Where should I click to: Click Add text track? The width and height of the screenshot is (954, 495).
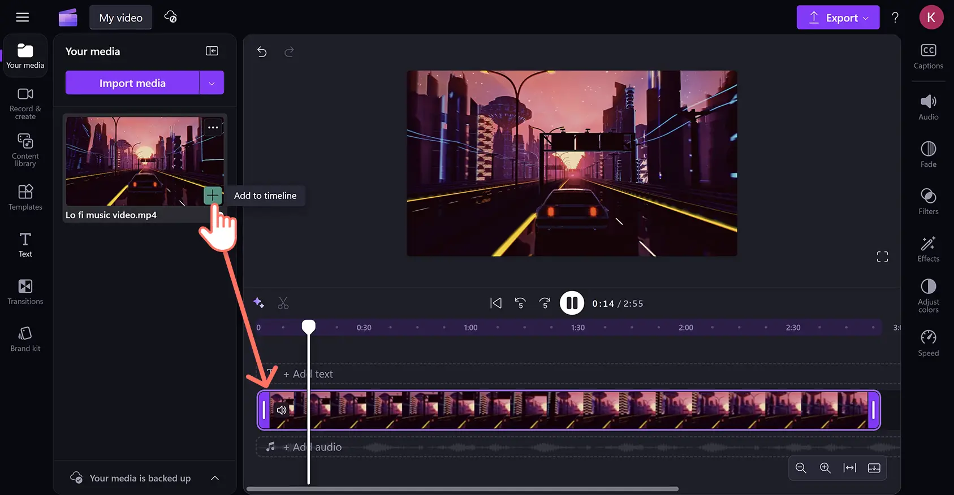tap(308, 374)
